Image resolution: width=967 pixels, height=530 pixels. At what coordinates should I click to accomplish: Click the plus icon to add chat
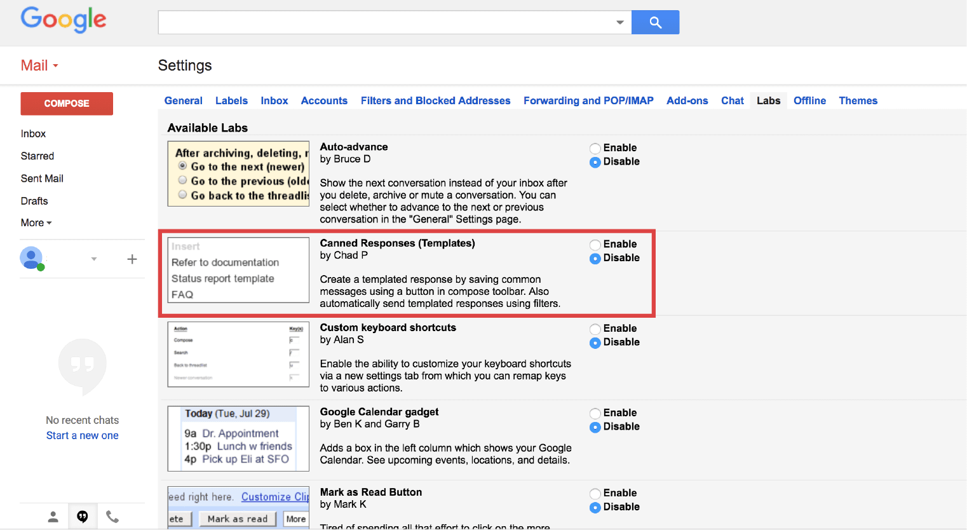point(132,259)
